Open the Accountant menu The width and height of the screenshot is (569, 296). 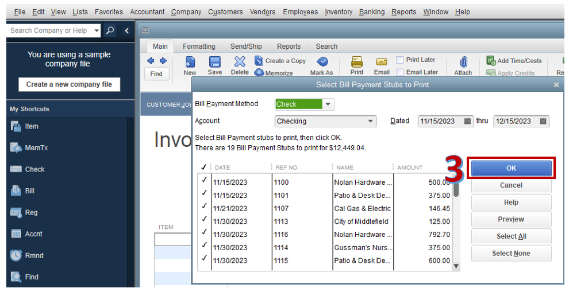point(147,12)
